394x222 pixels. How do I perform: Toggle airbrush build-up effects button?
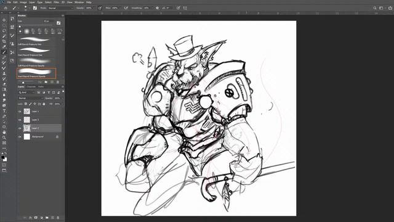coord(126,8)
